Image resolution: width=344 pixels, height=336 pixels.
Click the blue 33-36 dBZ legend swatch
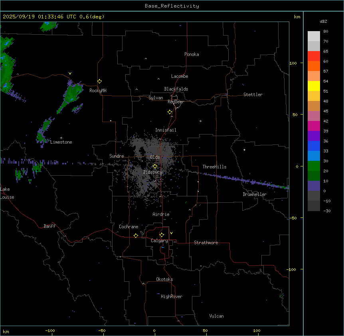click(x=314, y=146)
